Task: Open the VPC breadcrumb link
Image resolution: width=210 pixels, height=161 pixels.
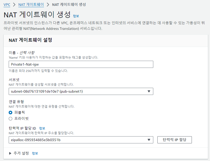Action: pos(7,5)
